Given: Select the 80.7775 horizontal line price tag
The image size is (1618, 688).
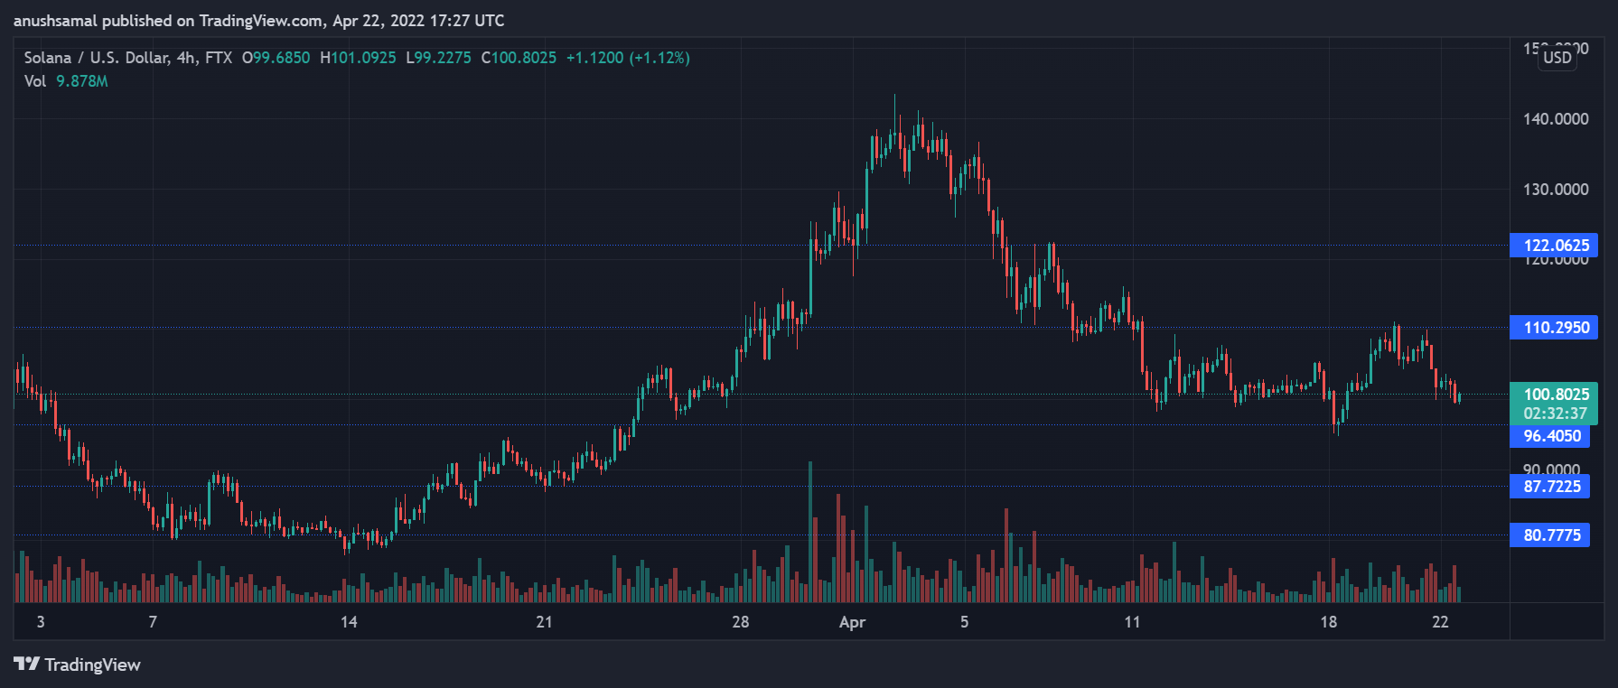Looking at the screenshot, I should coord(1550,535).
